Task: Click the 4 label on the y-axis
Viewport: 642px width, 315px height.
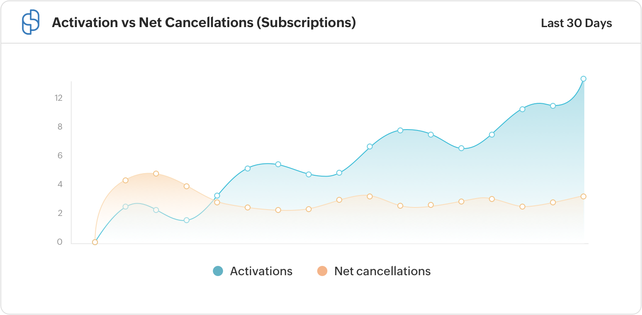Action: pos(60,184)
